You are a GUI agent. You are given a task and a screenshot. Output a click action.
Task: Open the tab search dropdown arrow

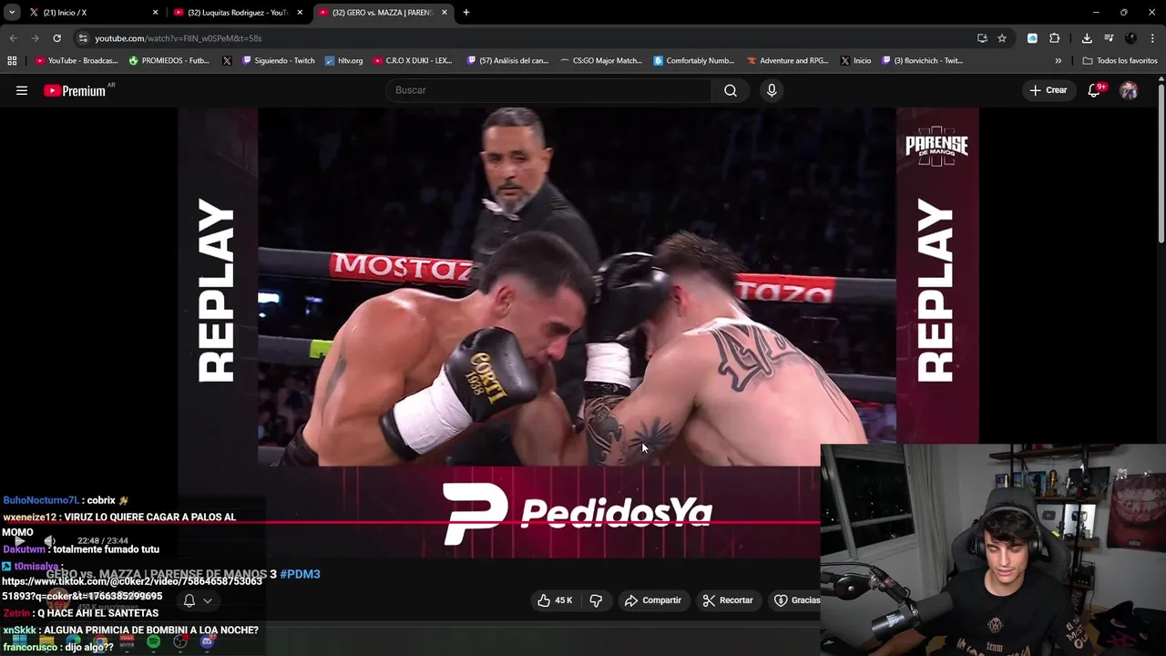click(x=12, y=13)
